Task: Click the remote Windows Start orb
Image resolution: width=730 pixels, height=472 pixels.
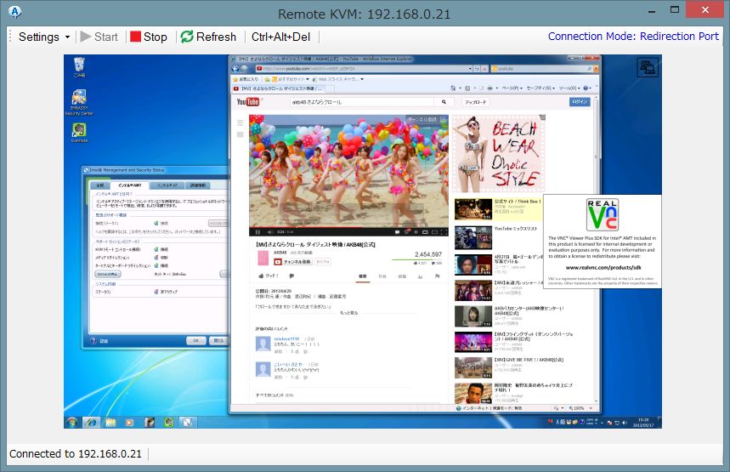Action: 71,422
